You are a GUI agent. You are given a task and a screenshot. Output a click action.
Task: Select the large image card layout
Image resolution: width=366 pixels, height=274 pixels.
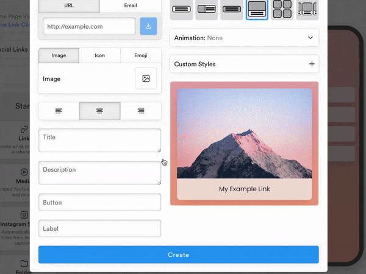257,9
